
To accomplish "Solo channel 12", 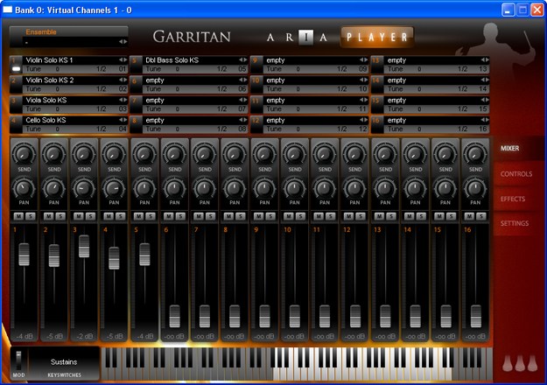I will click(x=361, y=216).
